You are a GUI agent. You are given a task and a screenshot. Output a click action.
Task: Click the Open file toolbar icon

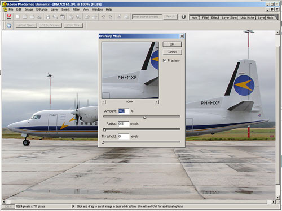25,17
